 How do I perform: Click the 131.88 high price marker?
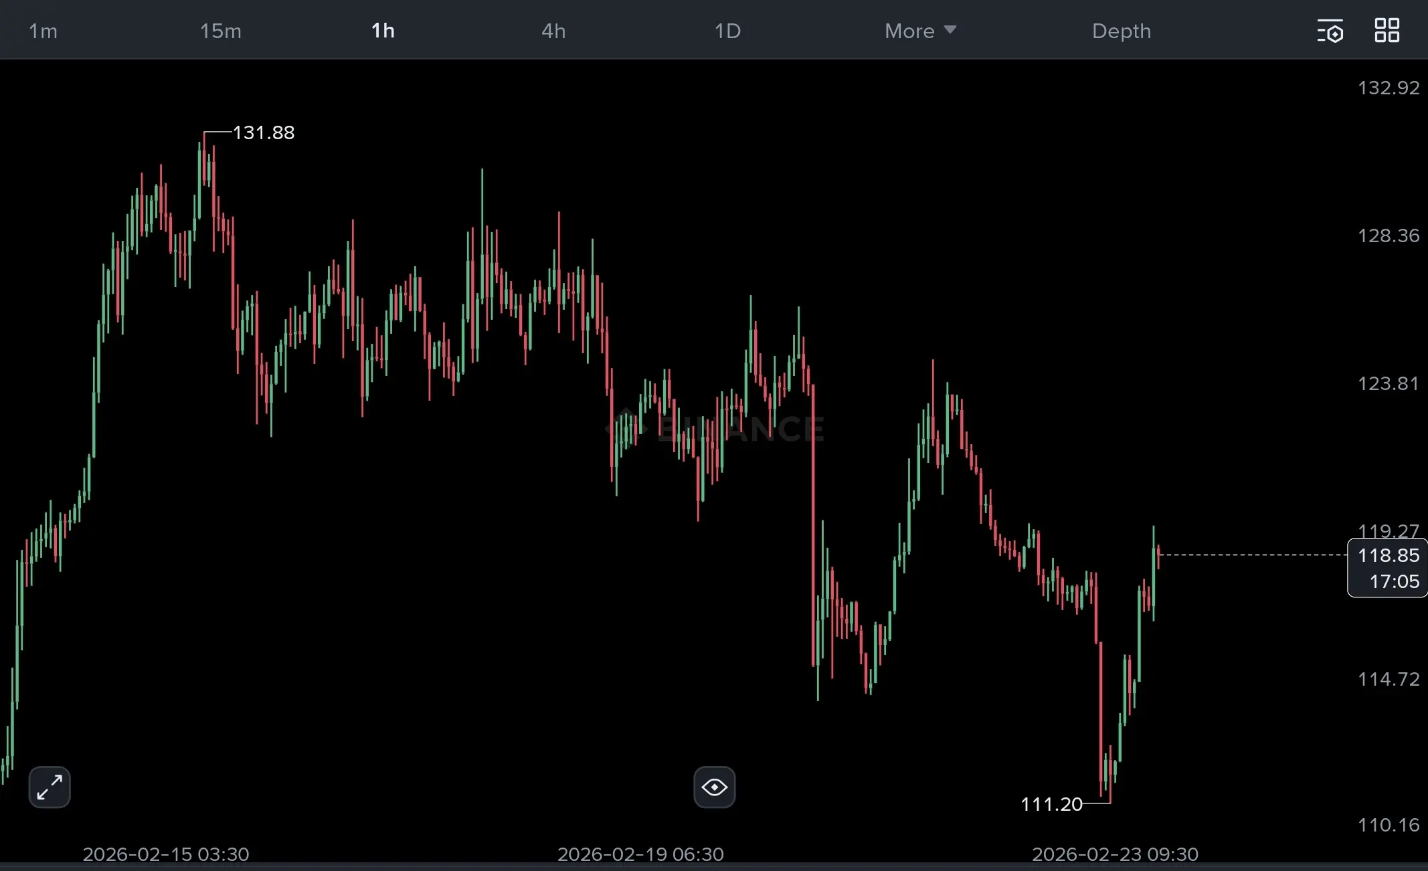263,132
